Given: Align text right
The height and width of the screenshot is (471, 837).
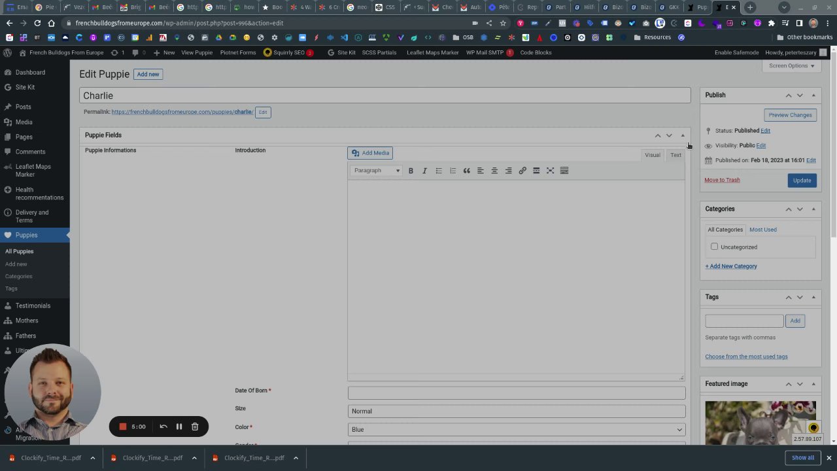Looking at the screenshot, I should click(508, 171).
